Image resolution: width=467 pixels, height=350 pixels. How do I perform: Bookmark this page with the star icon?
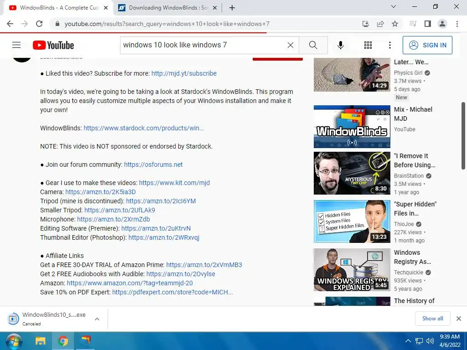tap(395, 24)
